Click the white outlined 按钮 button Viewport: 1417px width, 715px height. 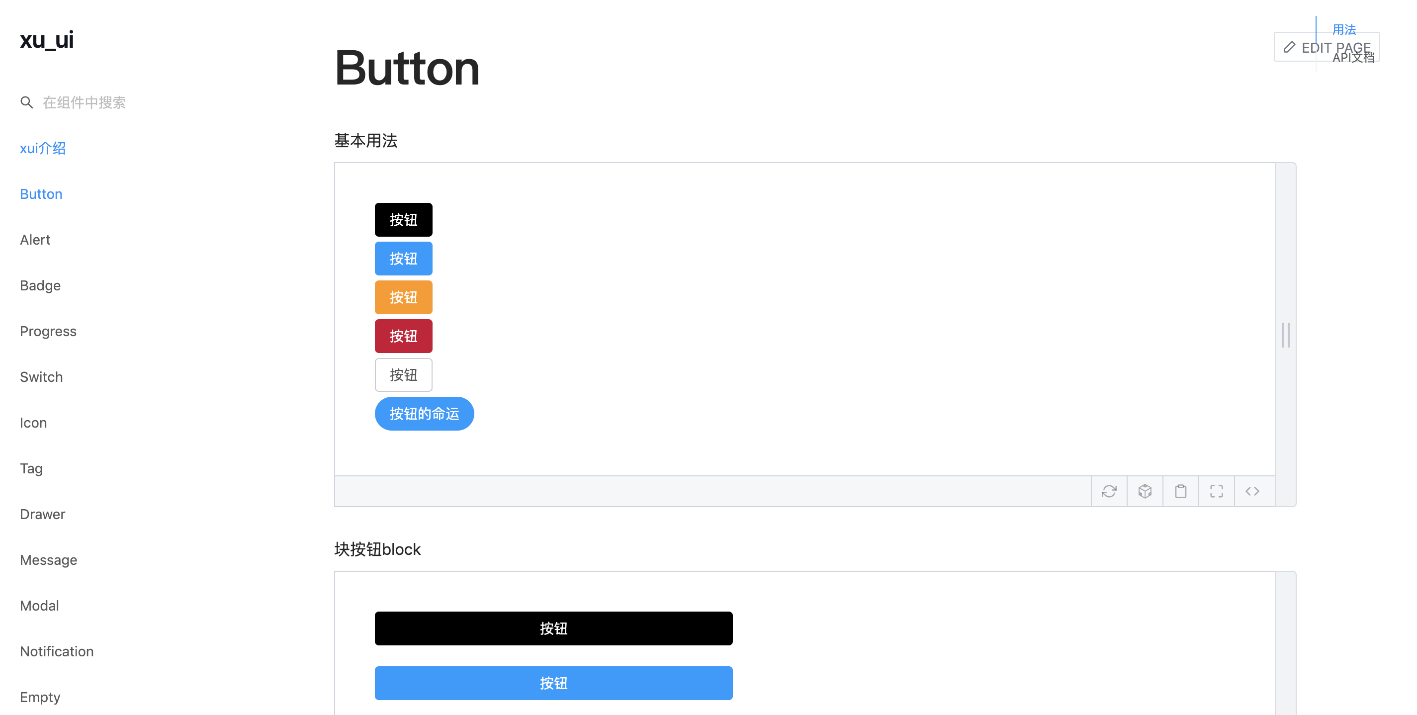point(403,375)
